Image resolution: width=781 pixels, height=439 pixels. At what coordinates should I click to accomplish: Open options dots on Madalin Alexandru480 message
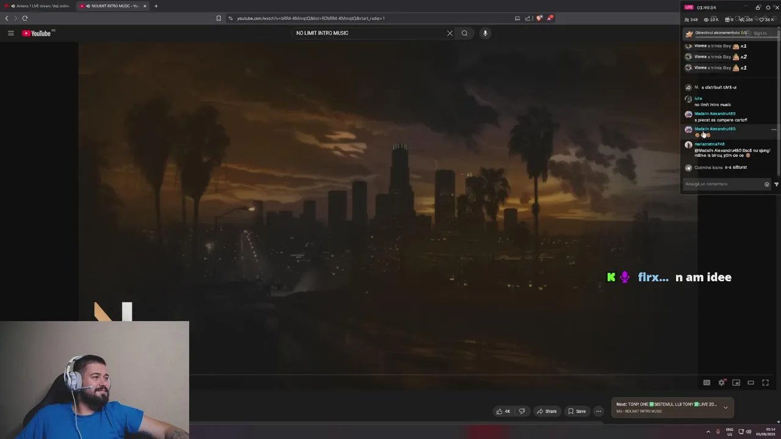pos(774,130)
